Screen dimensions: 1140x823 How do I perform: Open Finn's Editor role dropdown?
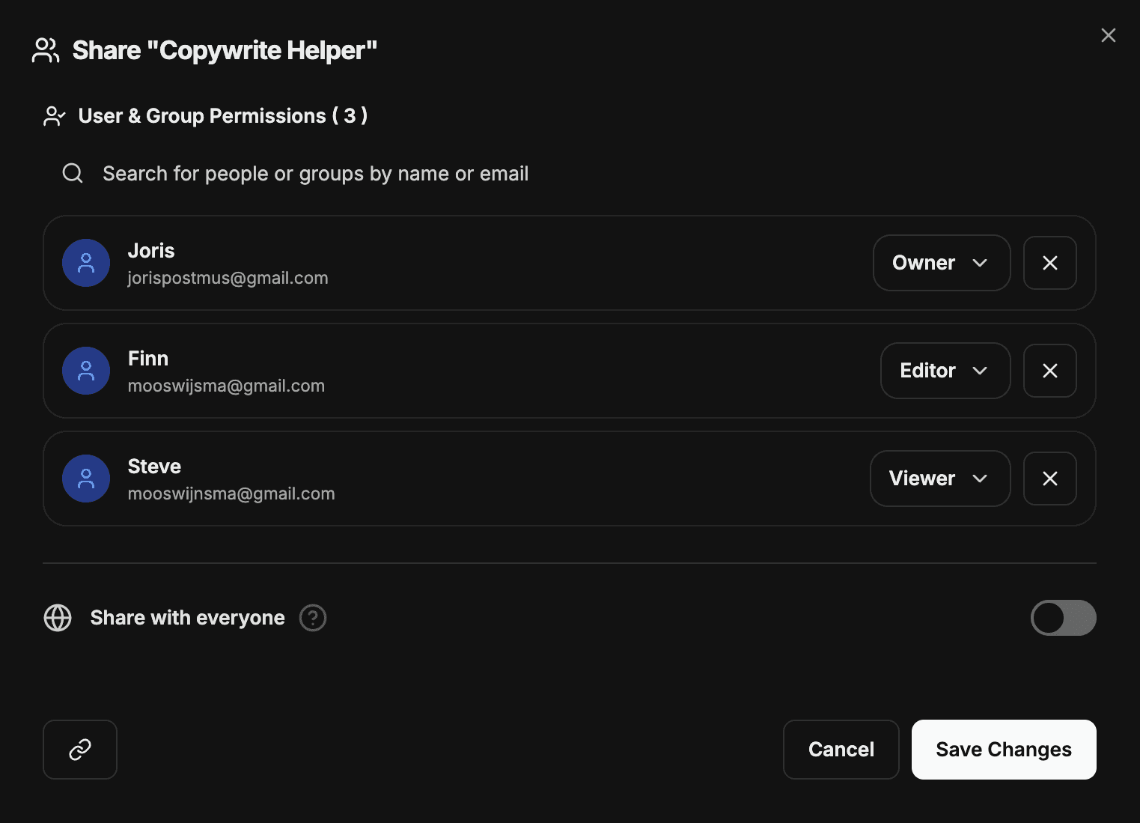tap(945, 371)
